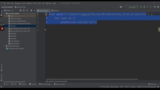Open the Run menu
Viewport: 160px width, 90px height.
coord(35,3)
